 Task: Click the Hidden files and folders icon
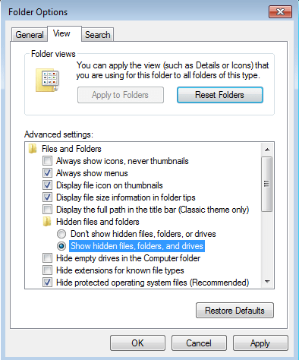click(x=47, y=222)
